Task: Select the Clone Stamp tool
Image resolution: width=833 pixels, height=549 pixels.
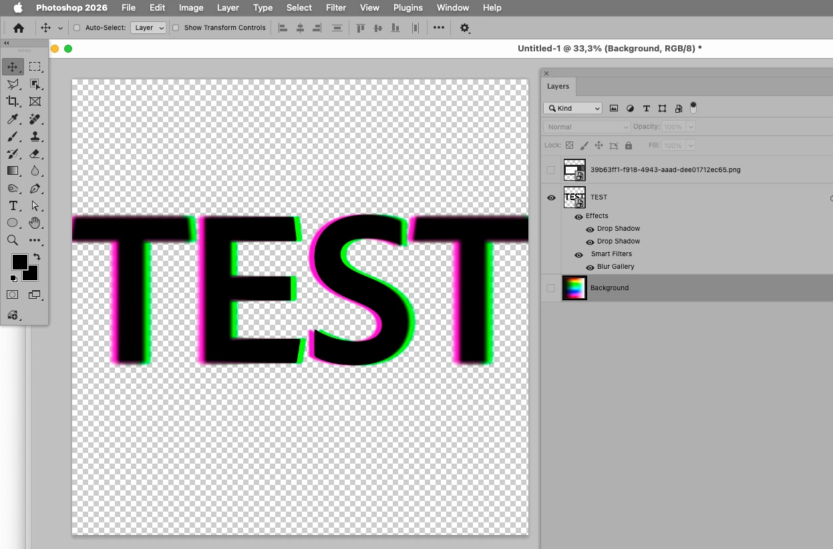Action: coord(35,136)
